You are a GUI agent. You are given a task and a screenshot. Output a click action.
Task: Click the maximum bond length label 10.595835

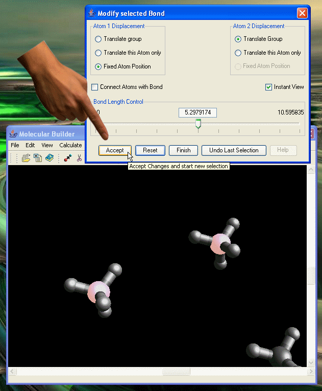pyautogui.click(x=291, y=112)
